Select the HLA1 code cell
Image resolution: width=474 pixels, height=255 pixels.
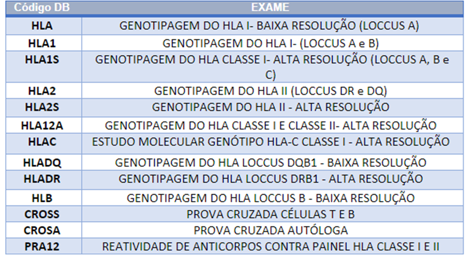[42, 43]
